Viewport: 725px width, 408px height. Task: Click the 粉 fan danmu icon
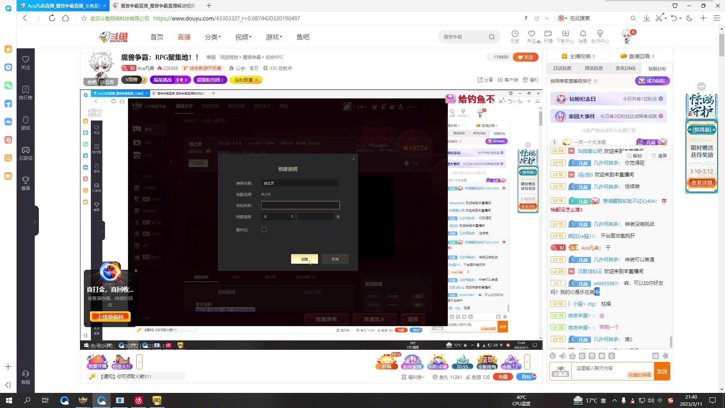pyautogui.click(x=582, y=356)
